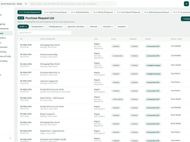
Task: Click Assigned to Buyer status for PR-2026-0728
Action: 153,66
